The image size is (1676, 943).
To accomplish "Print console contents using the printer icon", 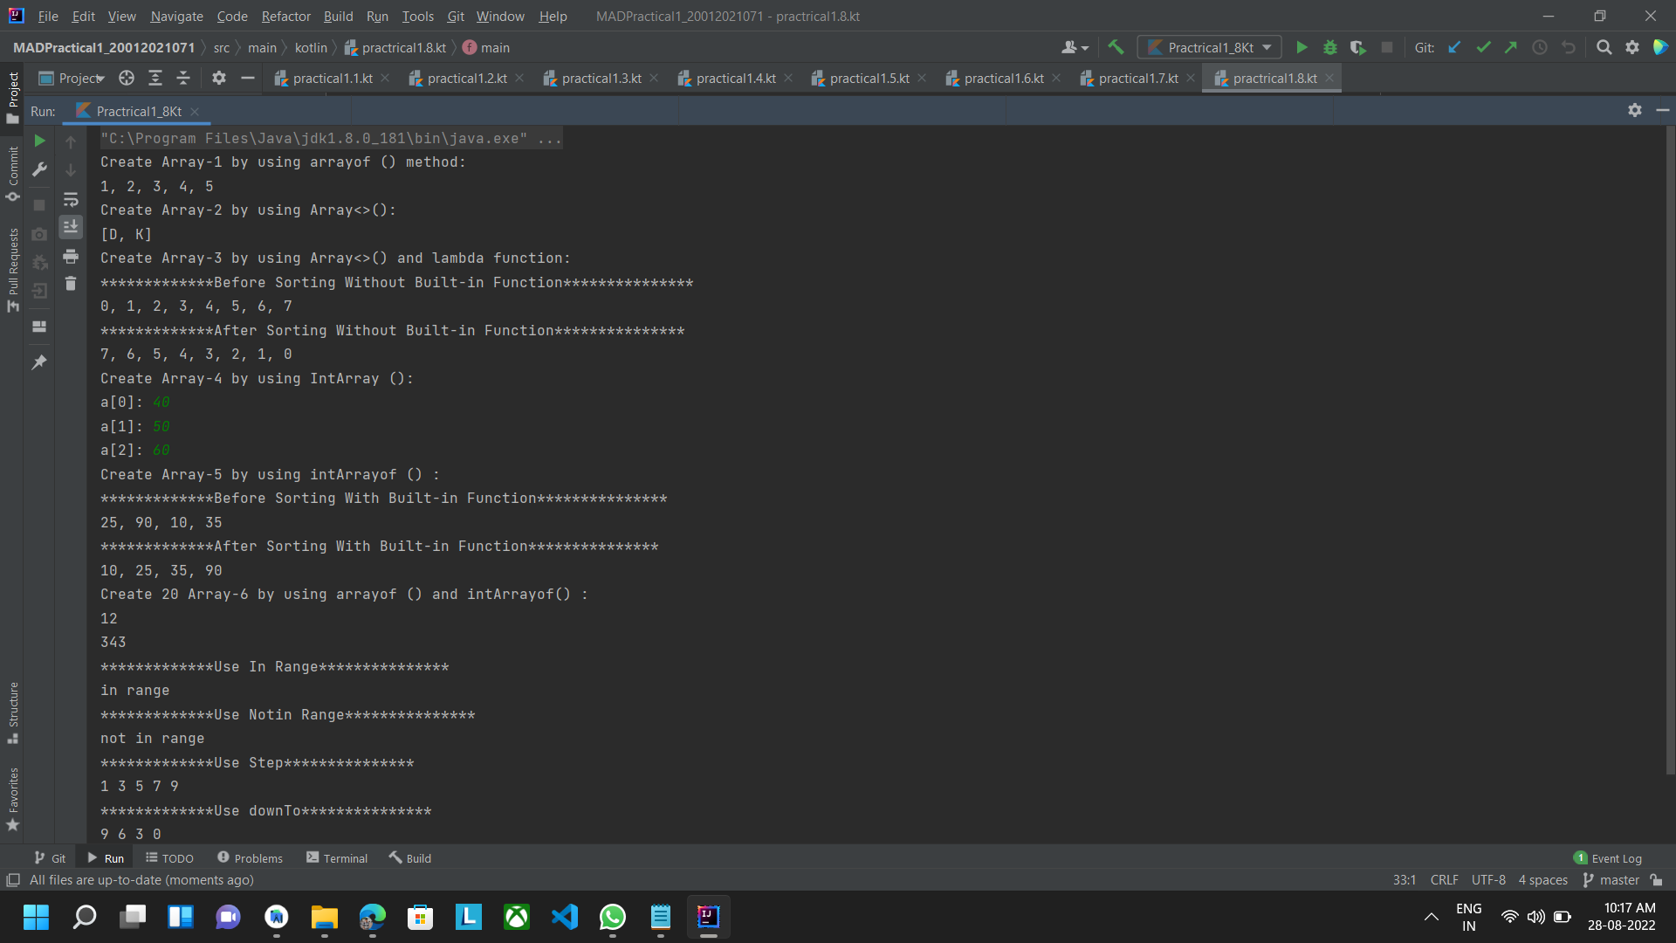I will point(71,257).
